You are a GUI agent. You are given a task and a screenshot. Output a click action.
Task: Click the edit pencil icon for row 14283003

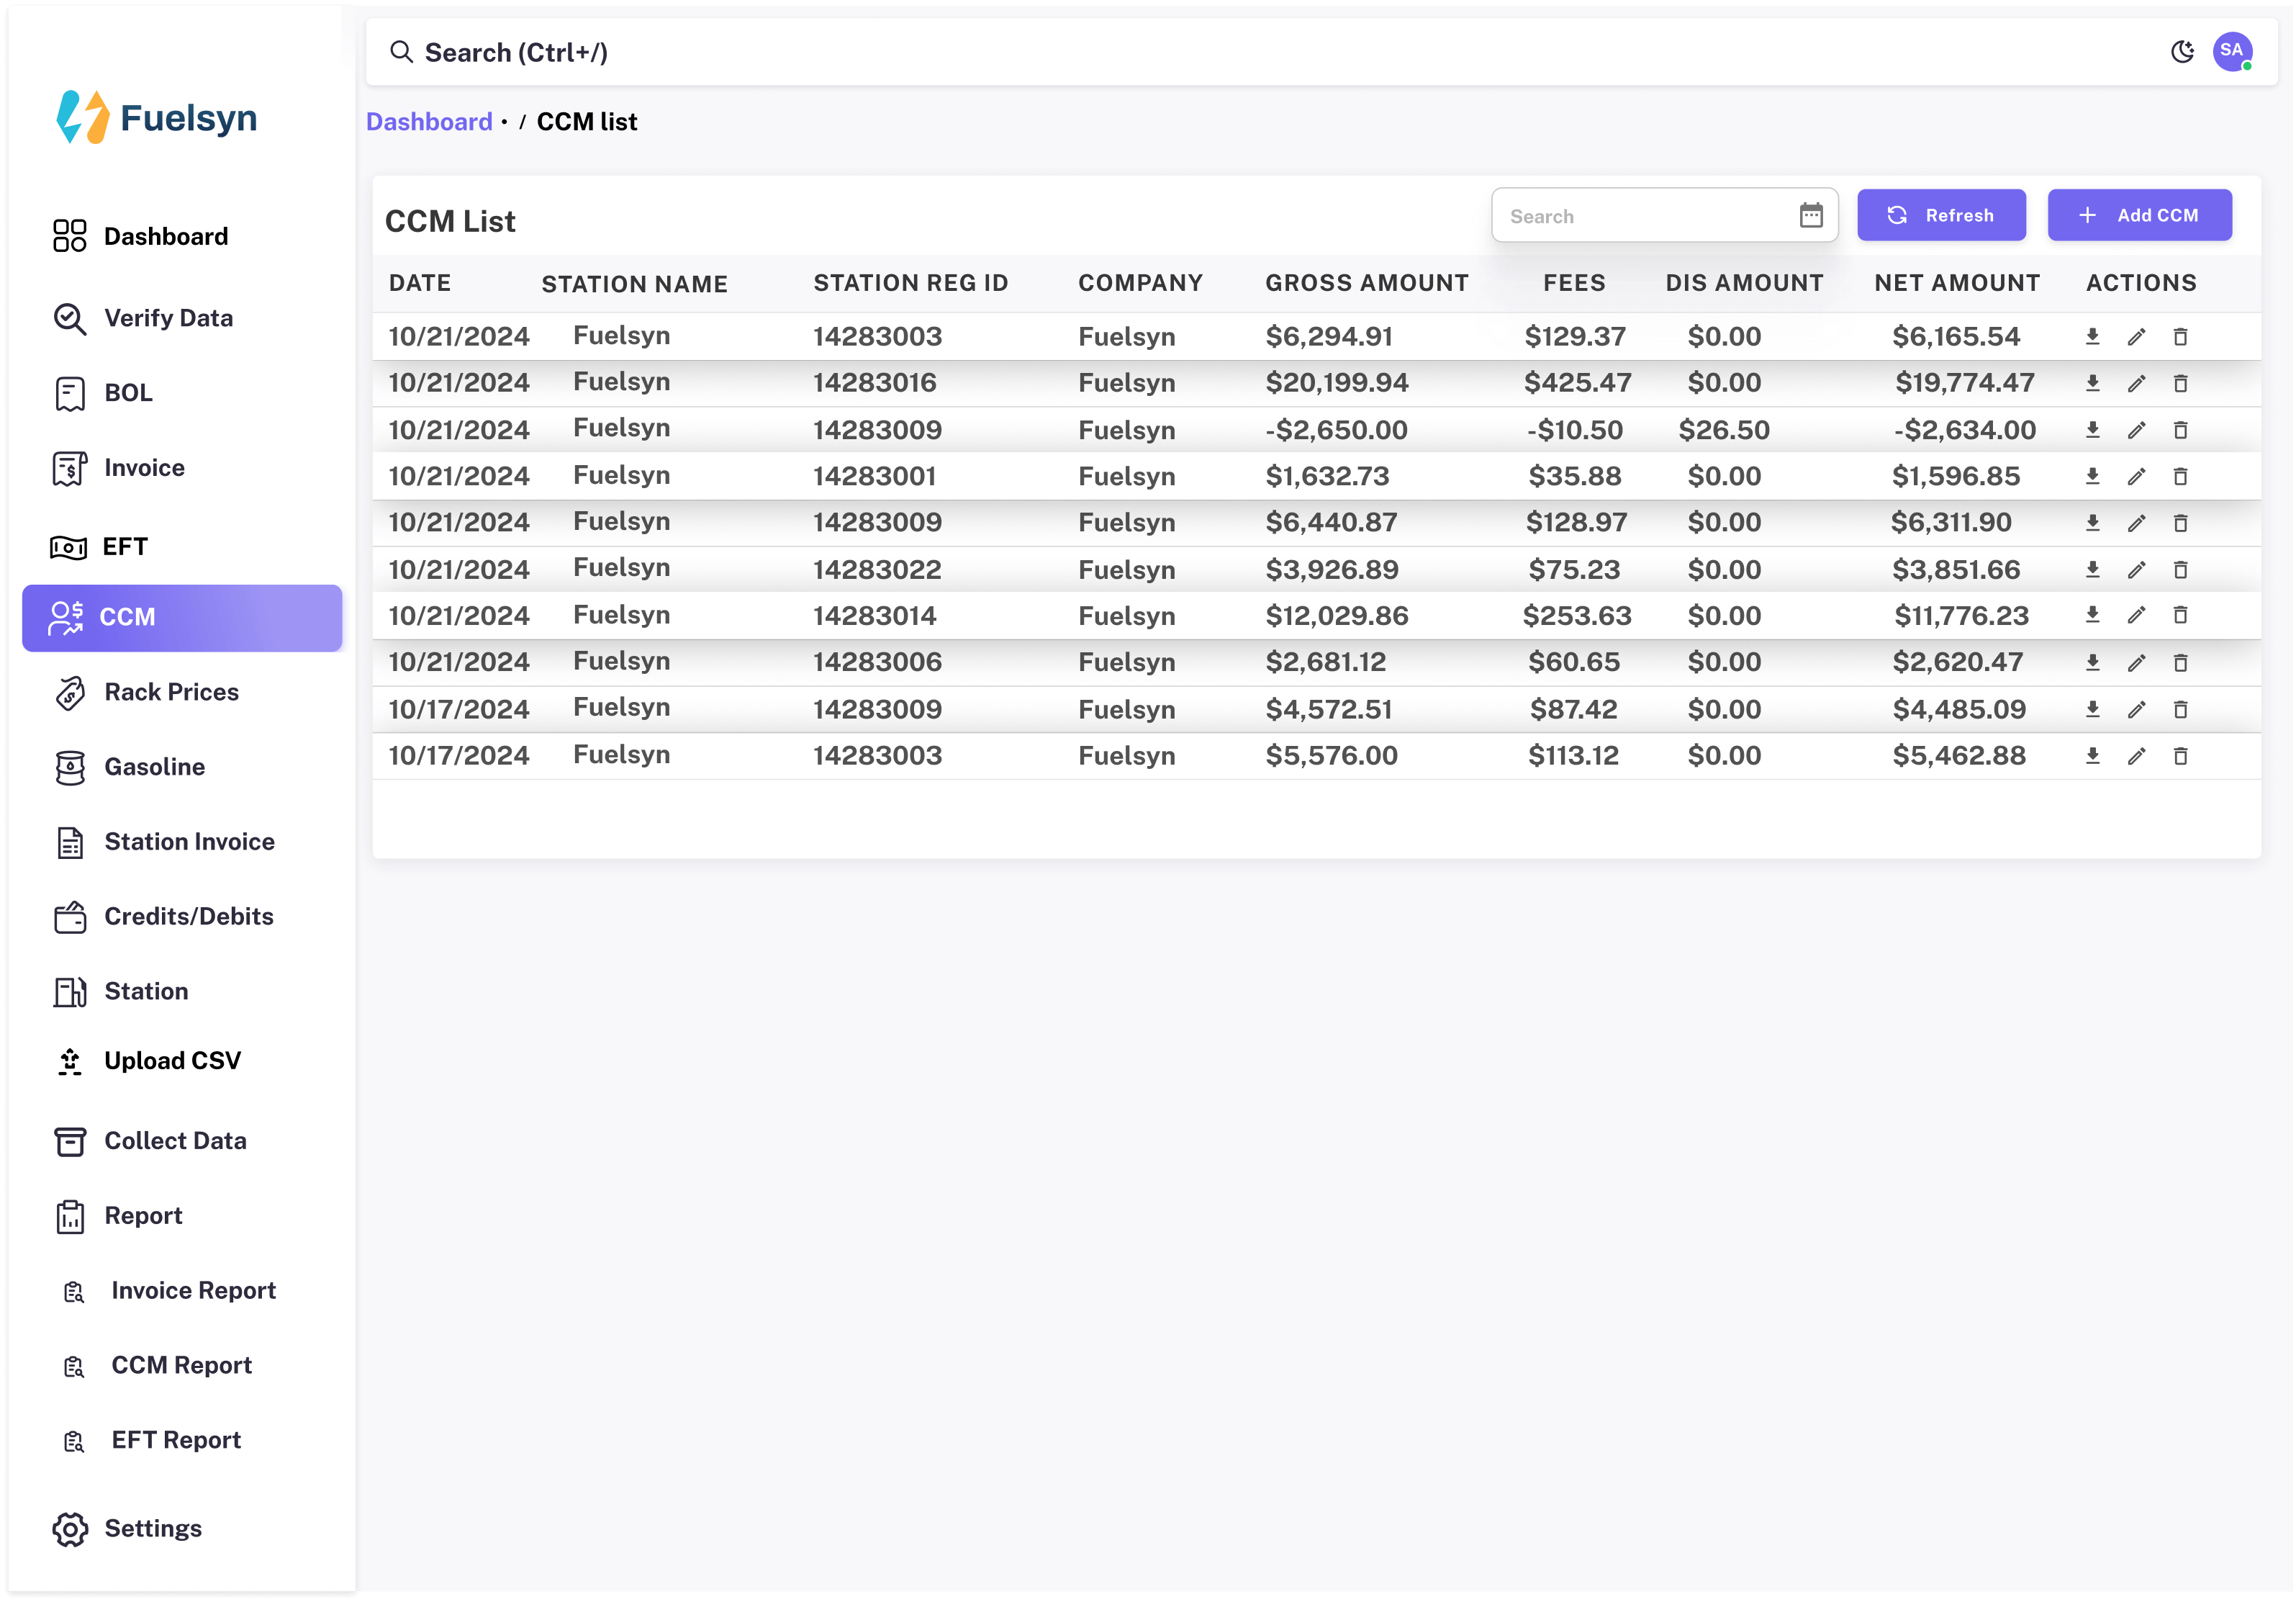point(2137,335)
